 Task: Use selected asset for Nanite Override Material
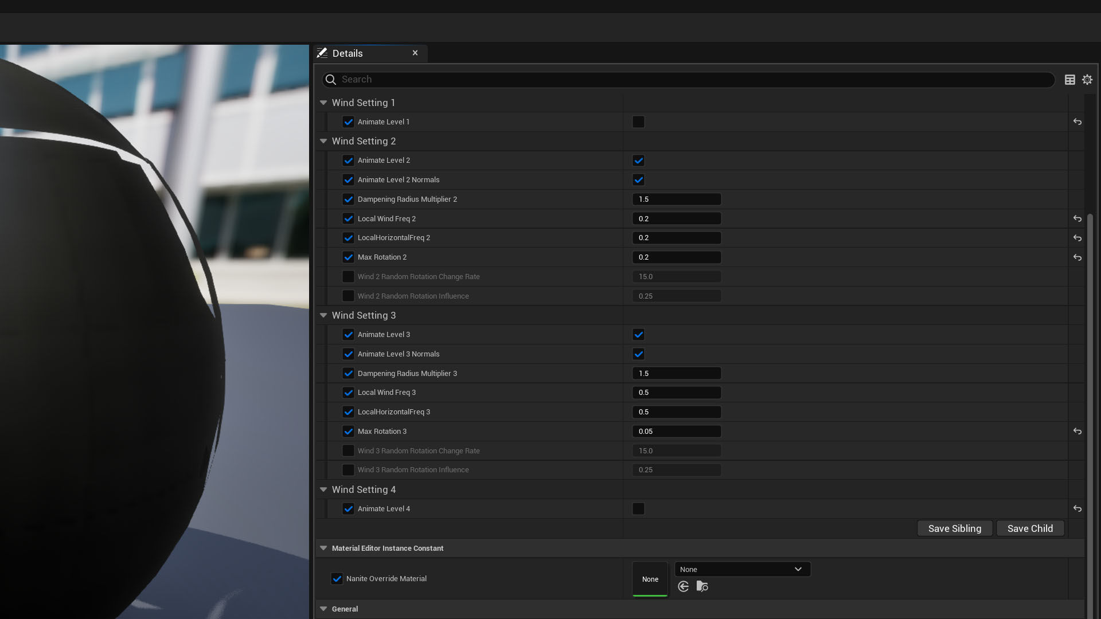683,586
